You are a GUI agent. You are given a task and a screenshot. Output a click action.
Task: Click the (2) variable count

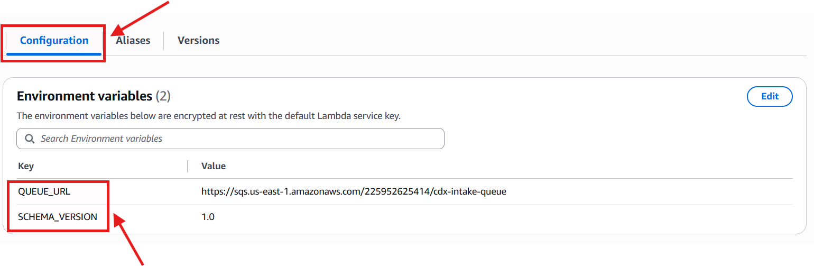pyautogui.click(x=163, y=96)
